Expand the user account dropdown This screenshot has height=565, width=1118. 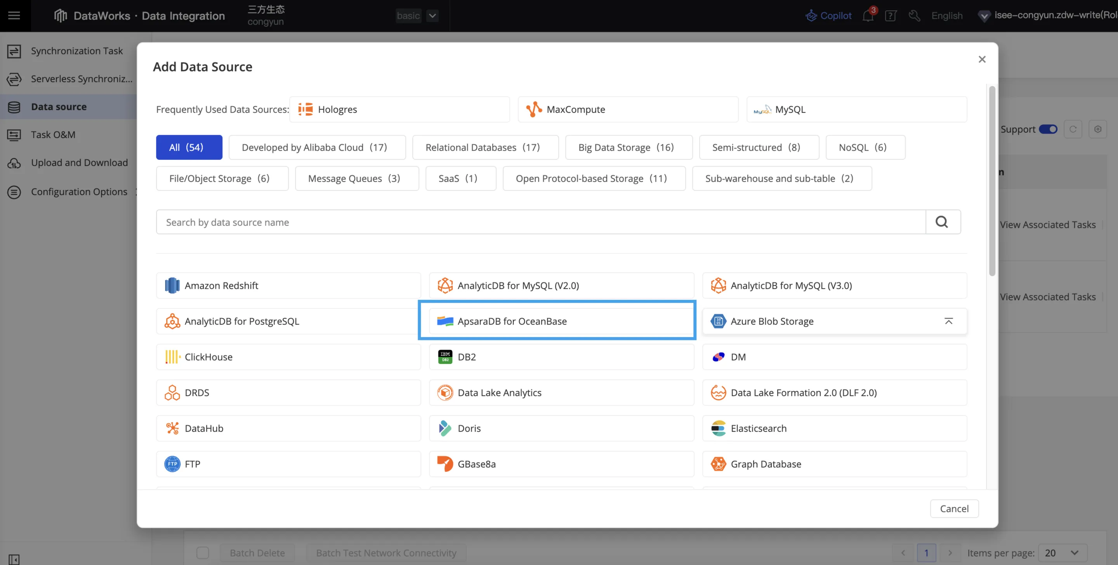[x=984, y=16]
